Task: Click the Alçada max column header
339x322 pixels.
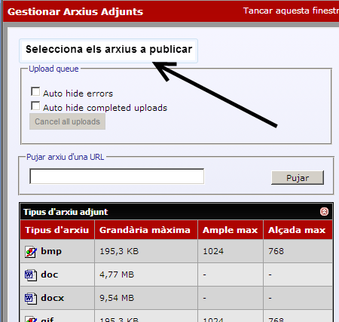Action: pos(297,230)
